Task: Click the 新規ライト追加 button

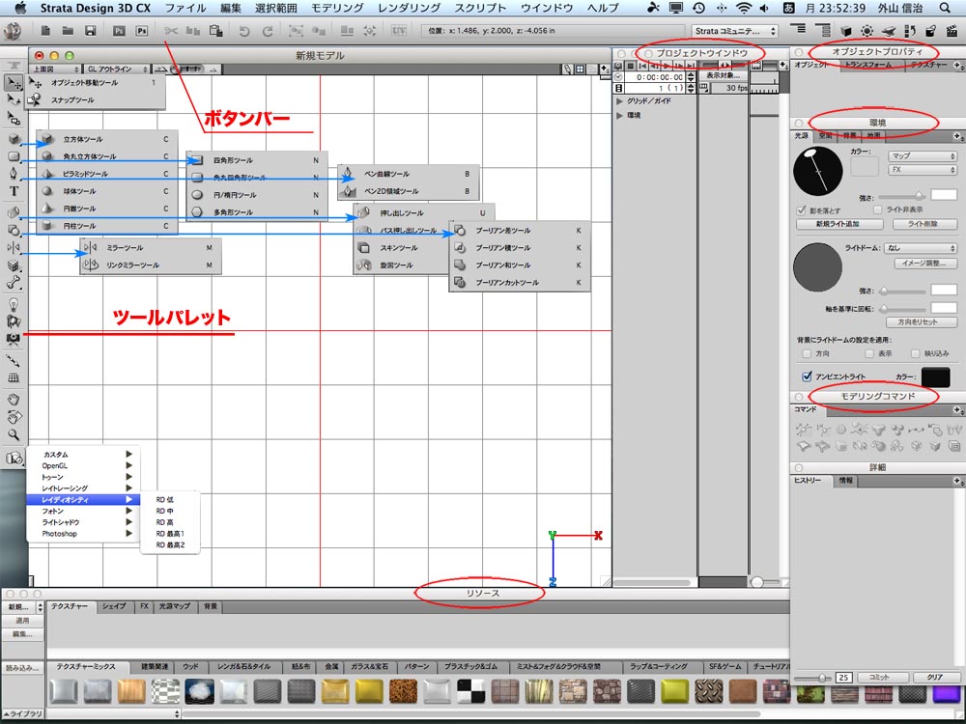Action: (838, 224)
